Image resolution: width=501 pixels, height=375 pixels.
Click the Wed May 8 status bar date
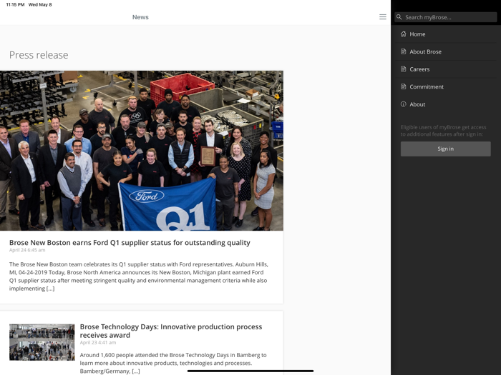[x=40, y=4]
